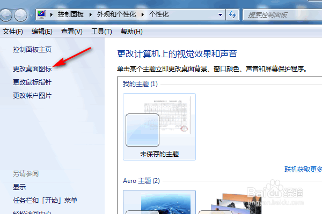Open the 显示 link under 另请参阅

(19, 187)
